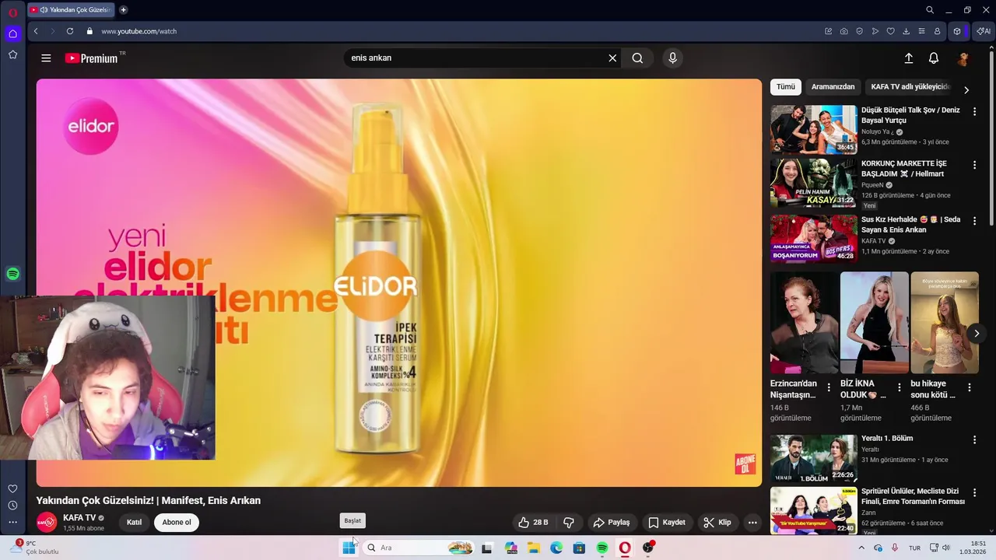Image resolution: width=996 pixels, height=560 pixels.
Task: Open the KAFA TV channel avatar
Action: (x=47, y=523)
